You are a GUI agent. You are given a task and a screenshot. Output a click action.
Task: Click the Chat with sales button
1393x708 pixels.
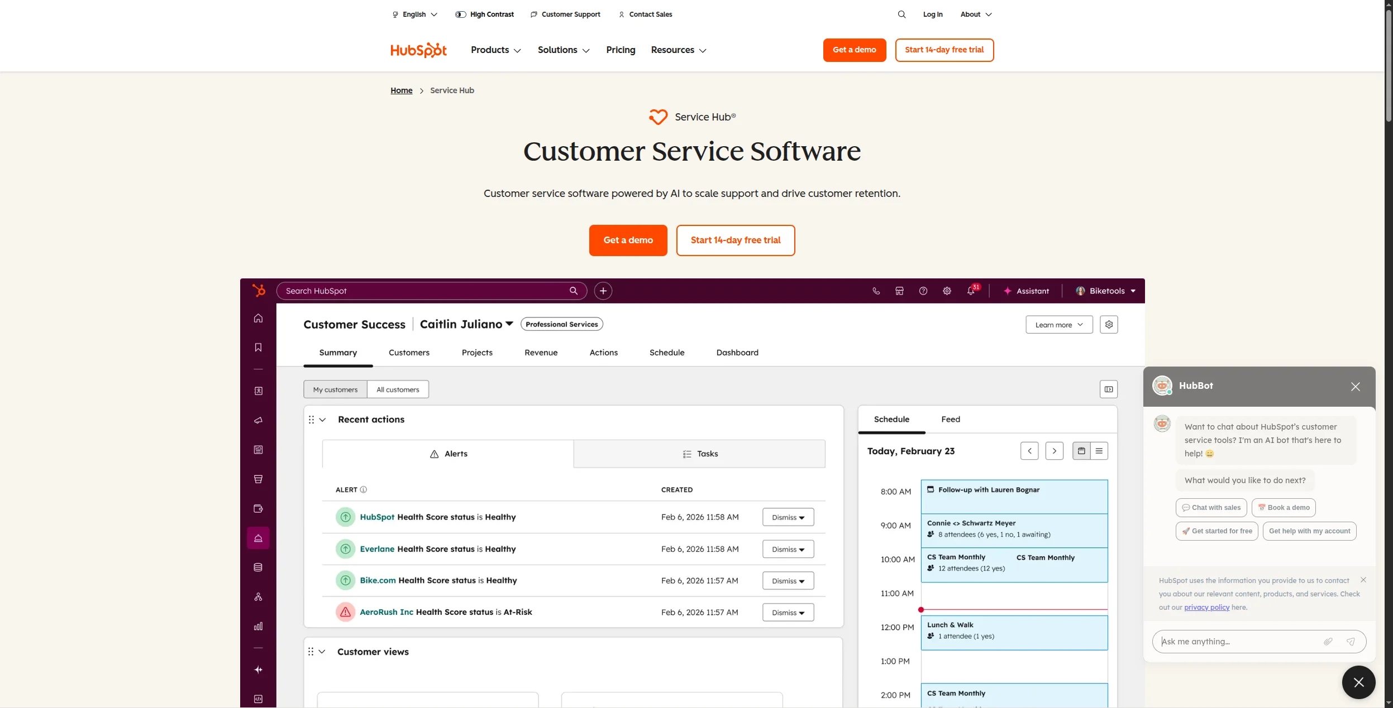click(x=1211, y=508)
